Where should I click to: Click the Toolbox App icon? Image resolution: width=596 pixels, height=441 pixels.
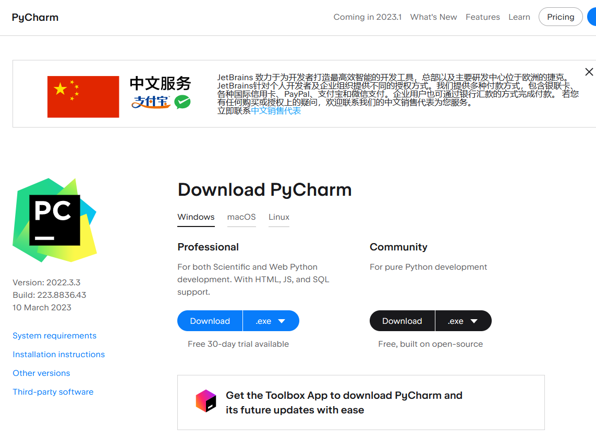pyautogui.click(x=206, y=401)
